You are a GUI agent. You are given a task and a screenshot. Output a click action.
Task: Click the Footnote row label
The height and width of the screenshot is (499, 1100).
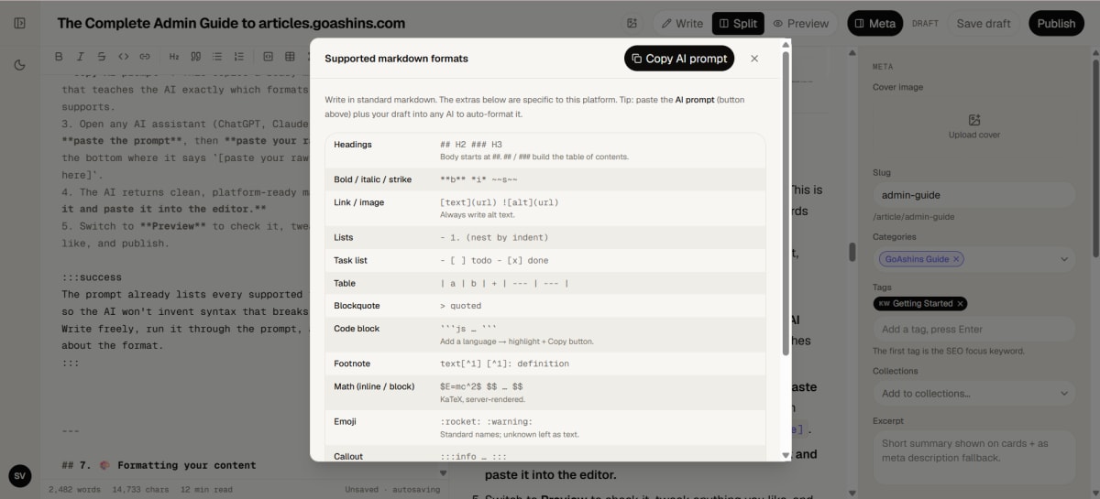click(x=353, y=363)
